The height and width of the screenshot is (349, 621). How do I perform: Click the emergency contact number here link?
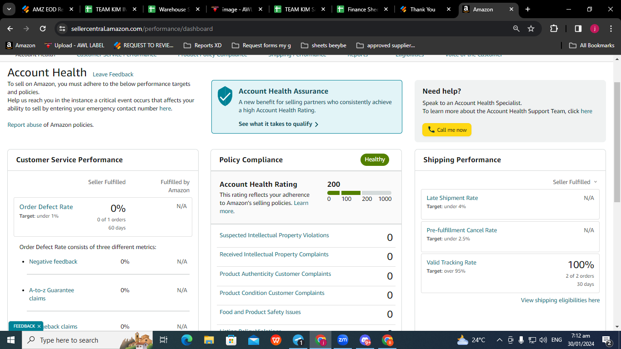165,109
